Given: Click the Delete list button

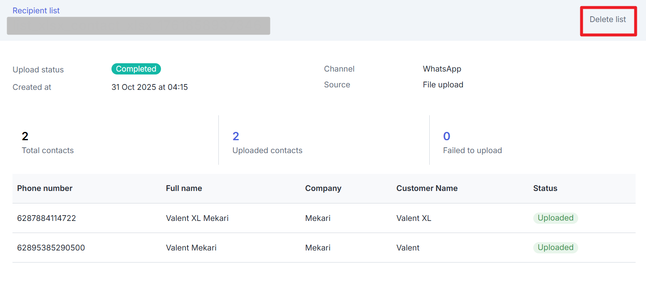Looking at the screenshot, I should pos(608,20).
